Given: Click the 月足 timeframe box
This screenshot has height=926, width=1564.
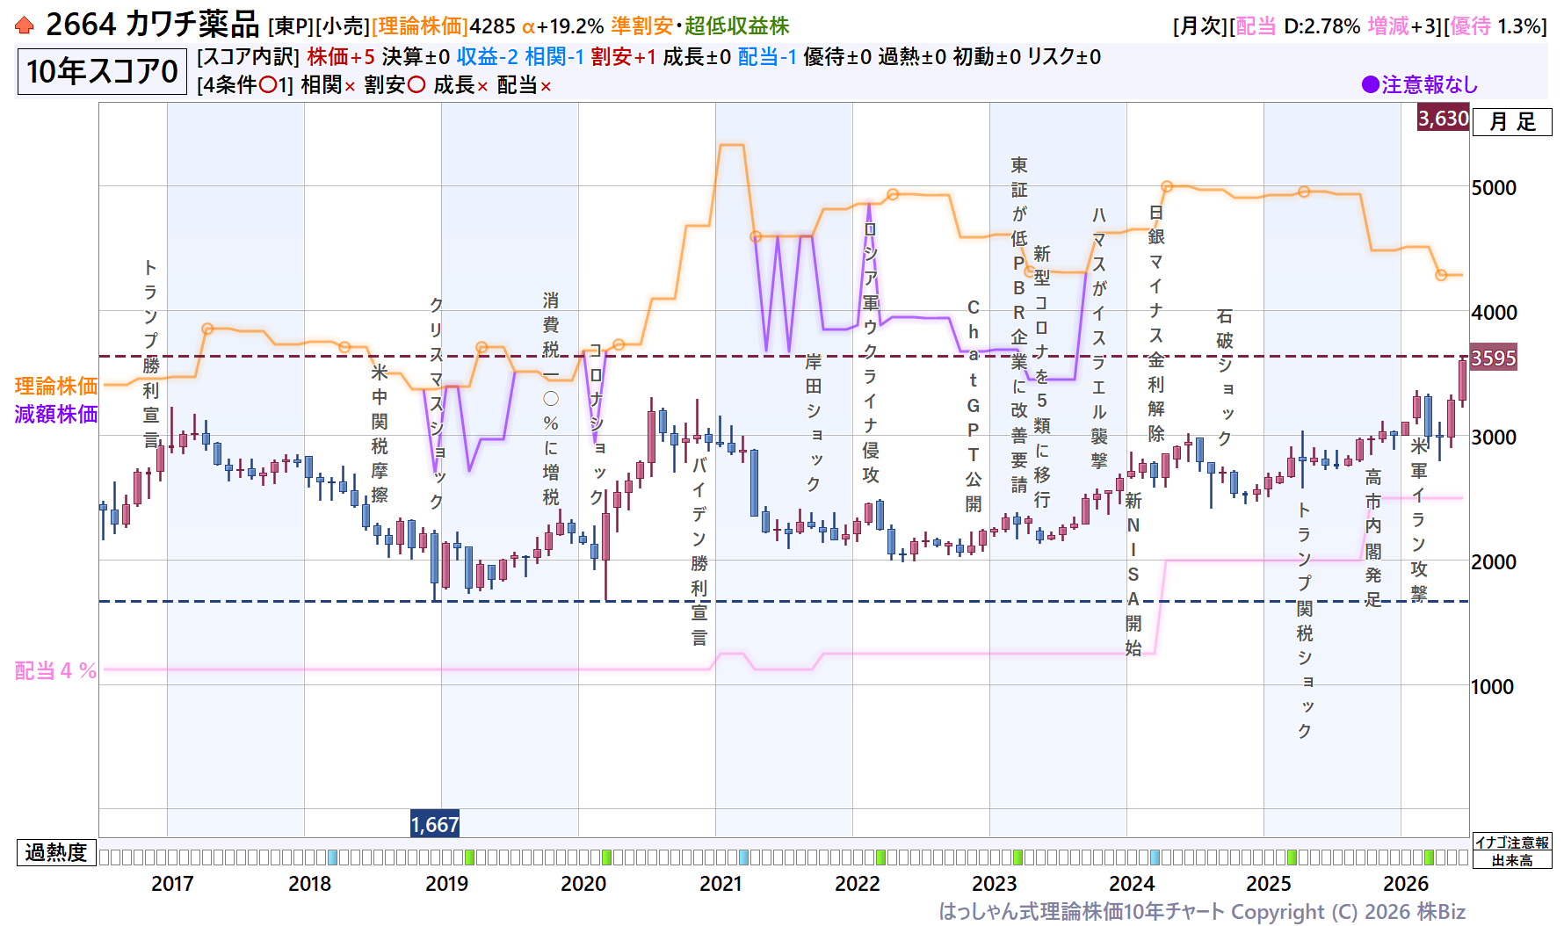Looking at the screenshot, I should 1512,122.
